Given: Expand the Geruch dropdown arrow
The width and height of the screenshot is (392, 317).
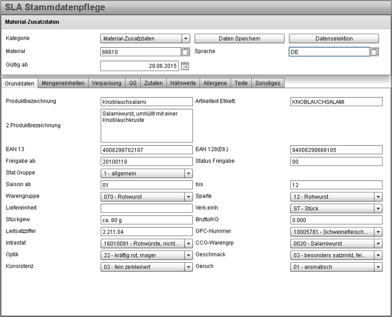Looking at the screenshot, I should [x=378, y=267].
